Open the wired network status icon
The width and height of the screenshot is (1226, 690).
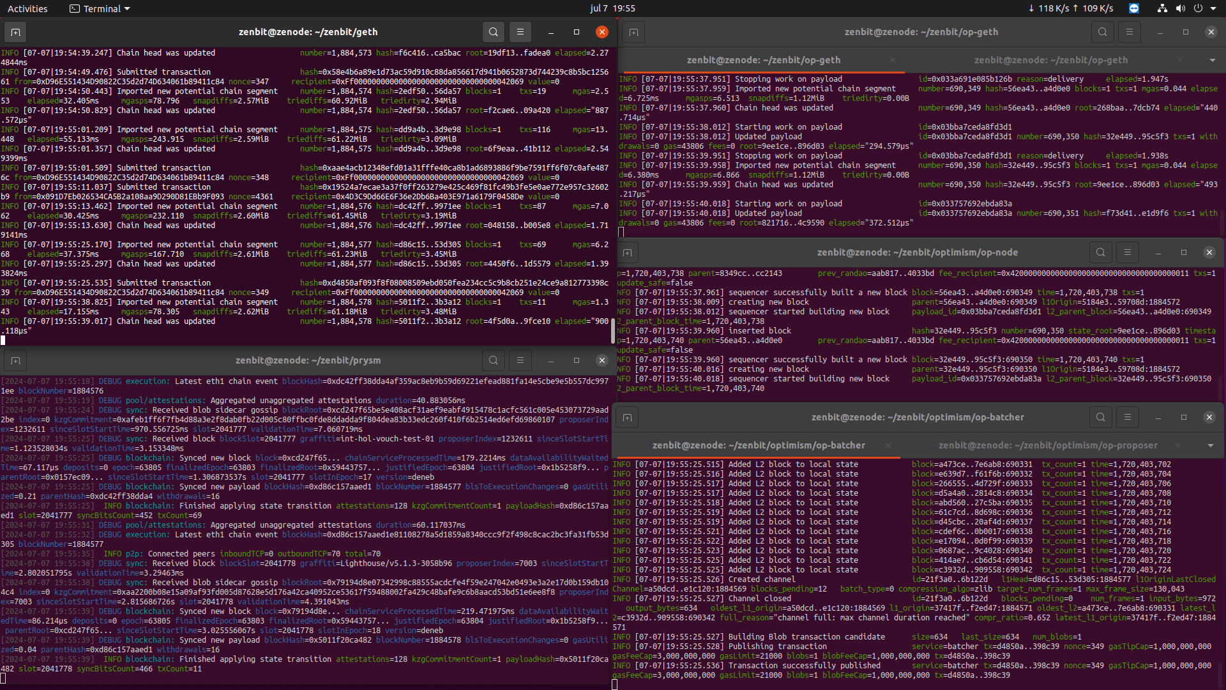click(1162, 8)
